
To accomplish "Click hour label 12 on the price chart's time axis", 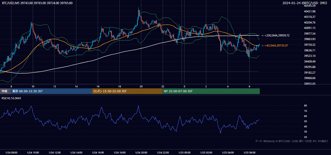I will pos(55,86).
